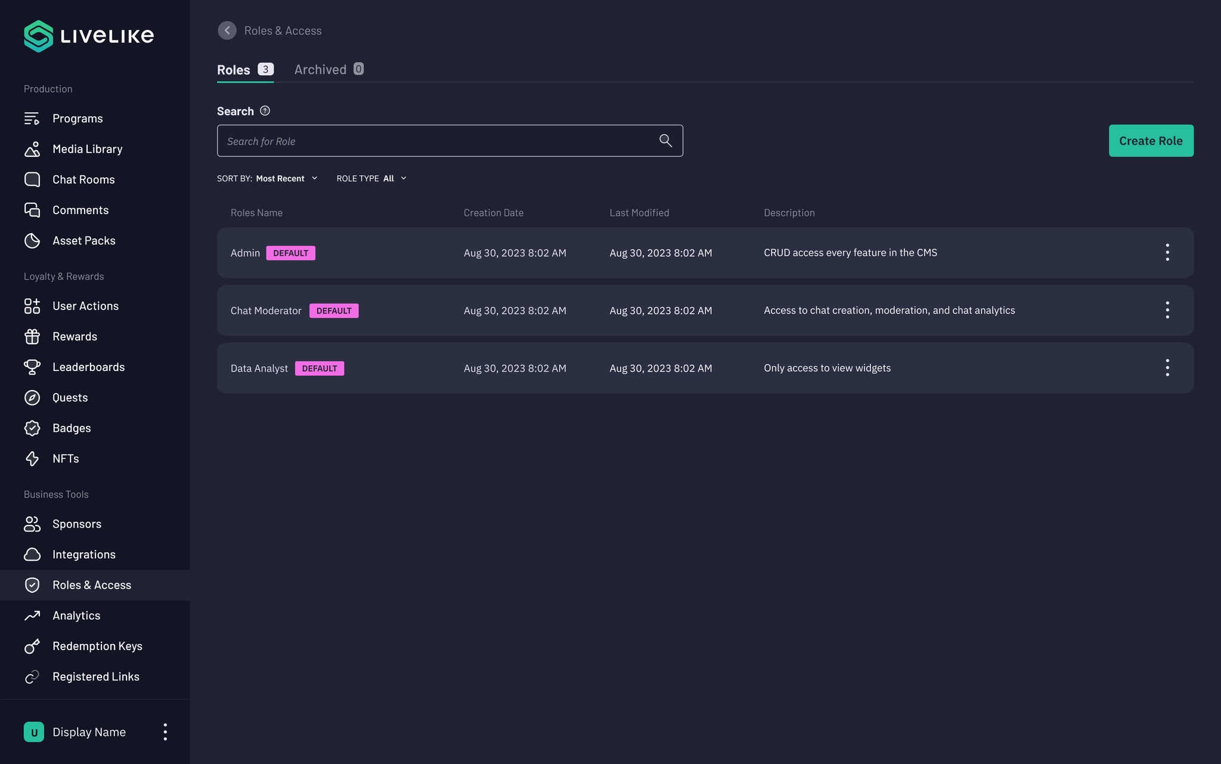This screenshot has height=764, width=1221.
Task: Open the Integrations cloud icon
Action: tap(32, 555)
